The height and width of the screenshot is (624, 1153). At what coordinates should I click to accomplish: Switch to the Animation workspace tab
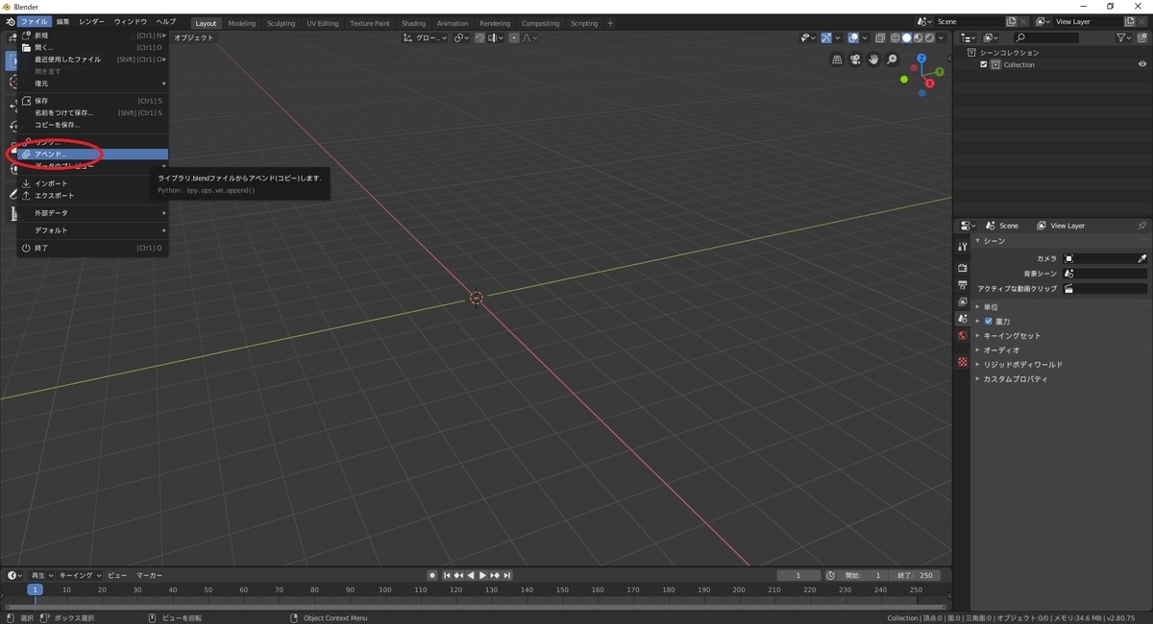pos(453,23)
